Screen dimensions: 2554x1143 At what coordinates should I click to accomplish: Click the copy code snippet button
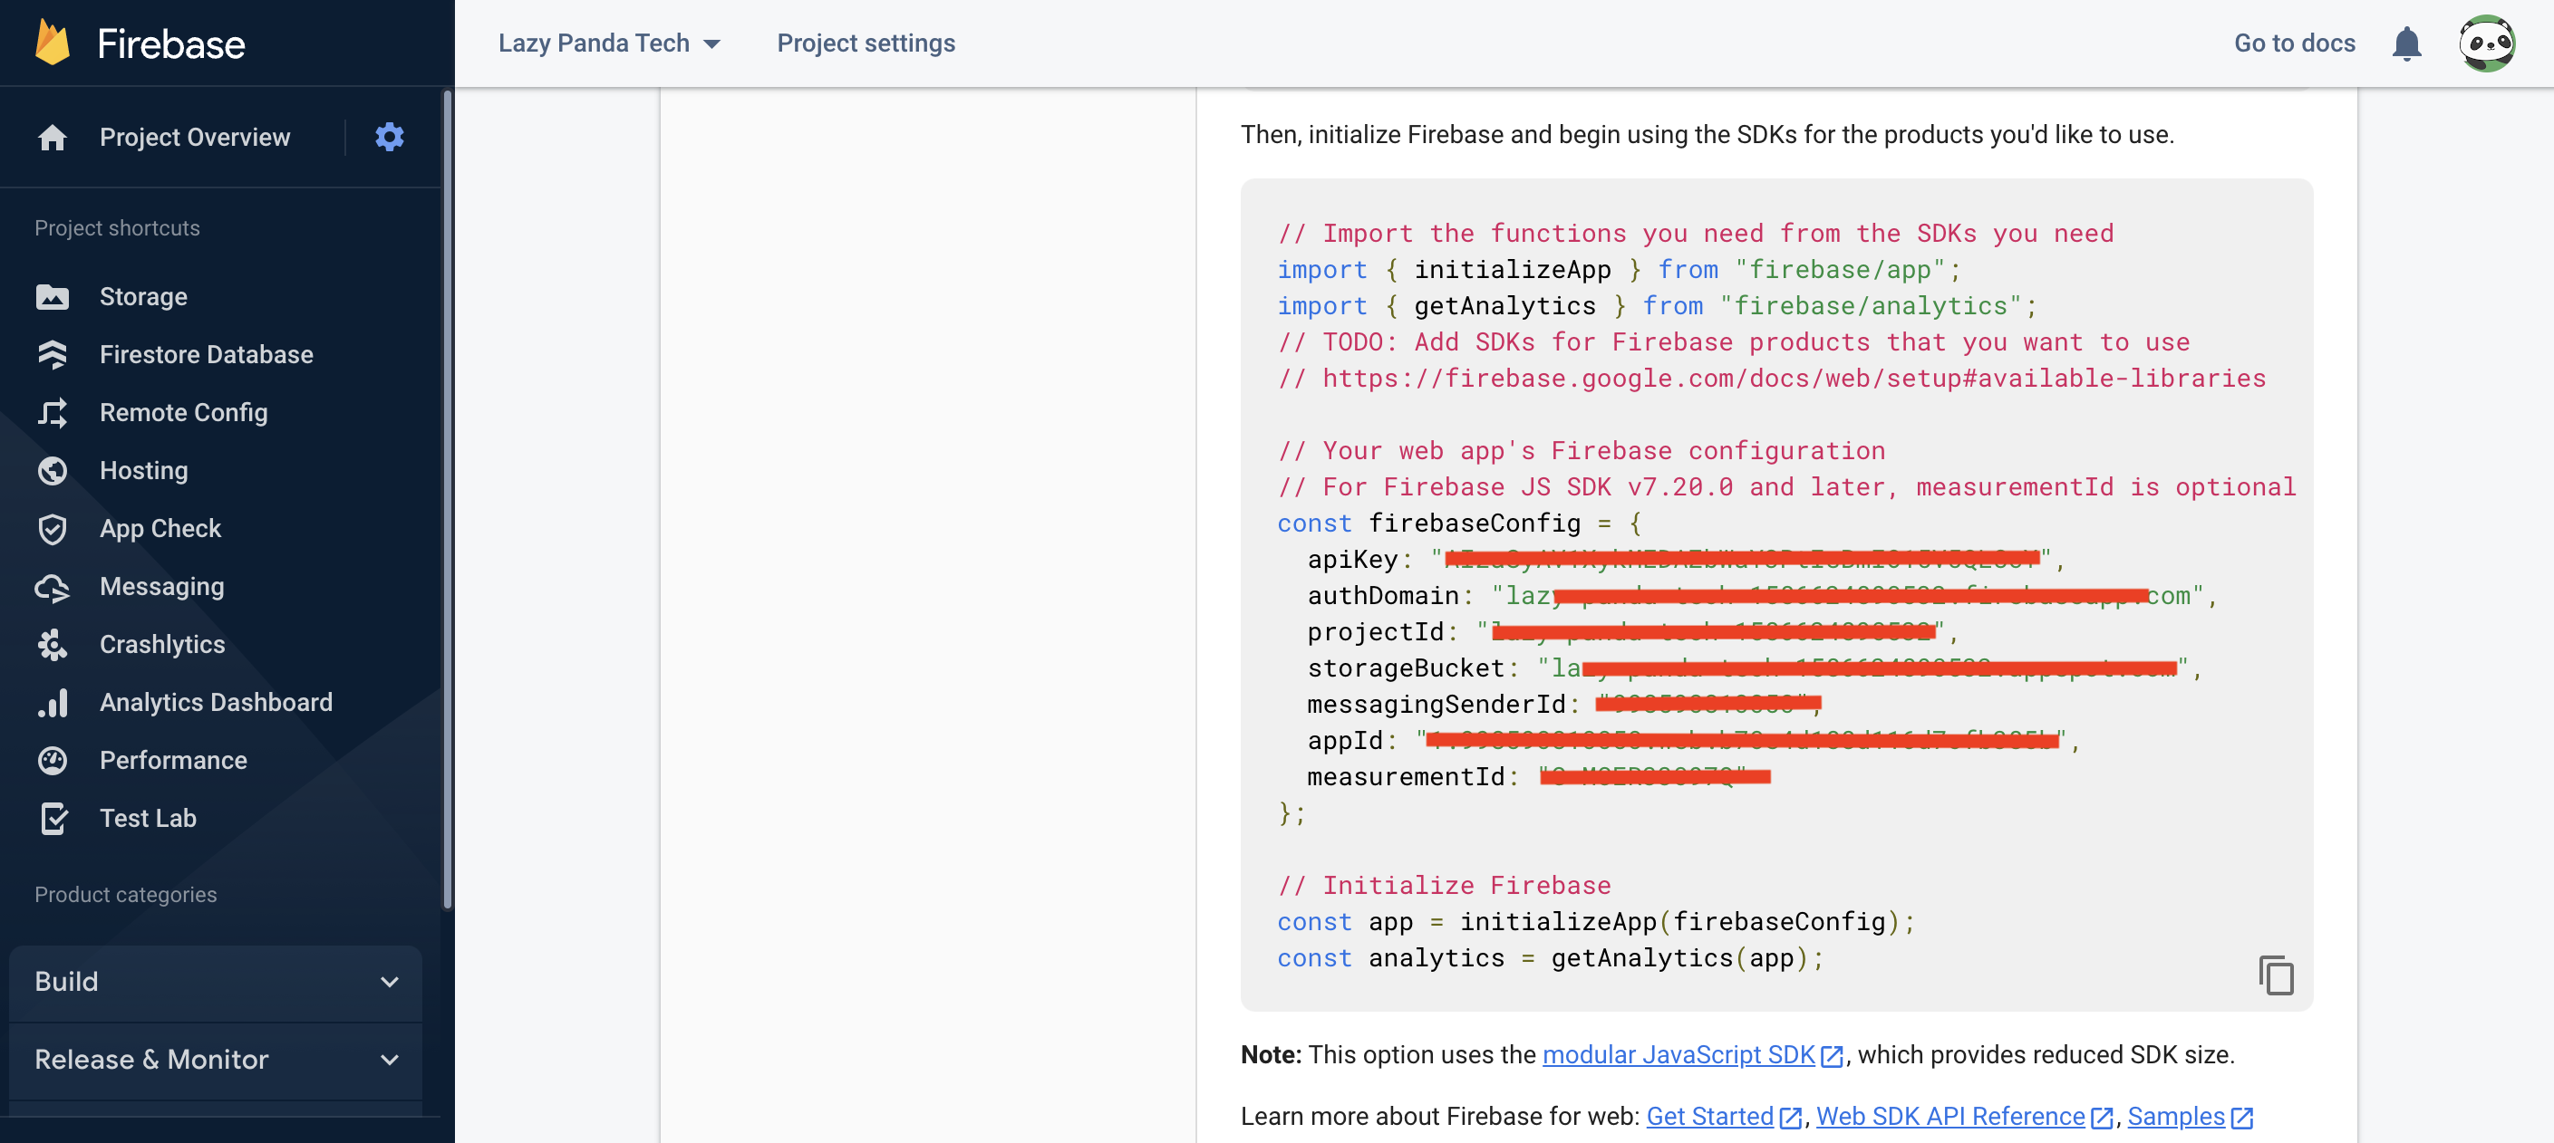point(2277,975)
